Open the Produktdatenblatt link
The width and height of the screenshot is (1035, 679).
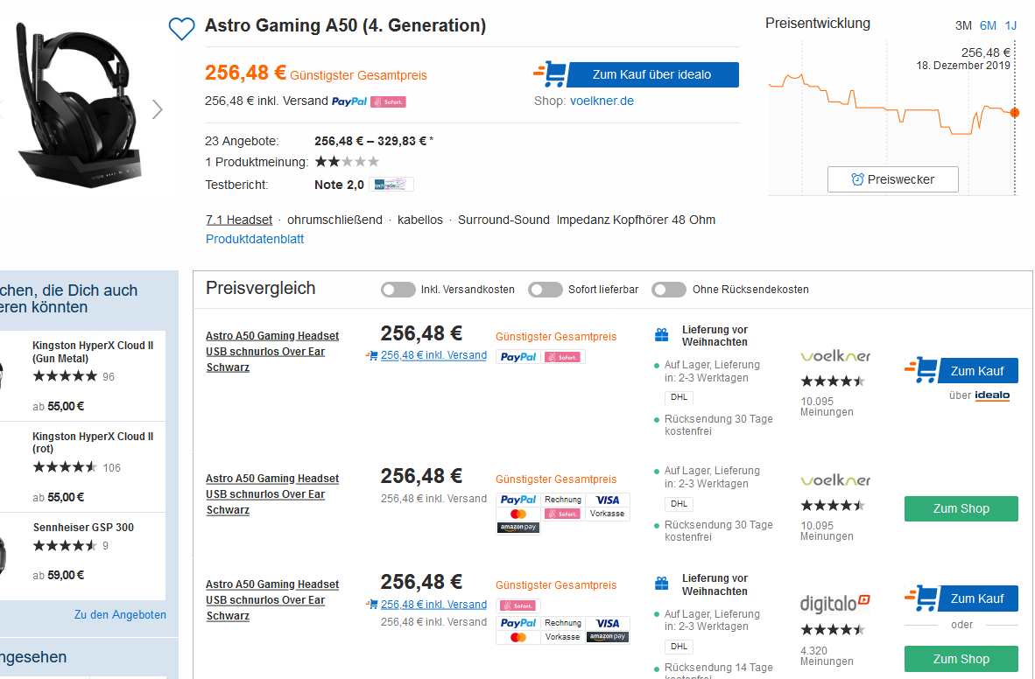[x=255, y=239]
